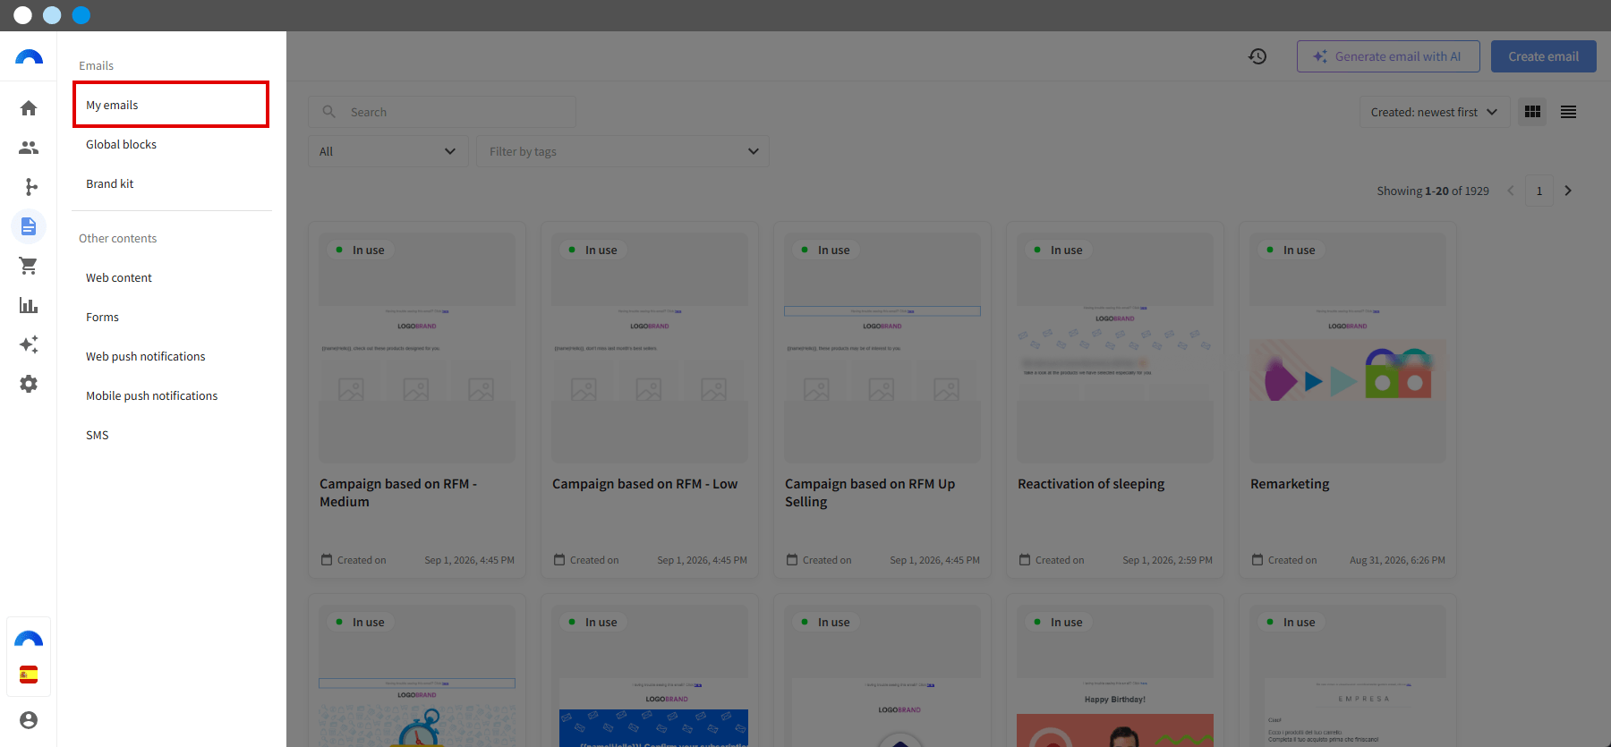Open the user account profile icon
The height and width of the screenshot is (747, 1611).
29,720
